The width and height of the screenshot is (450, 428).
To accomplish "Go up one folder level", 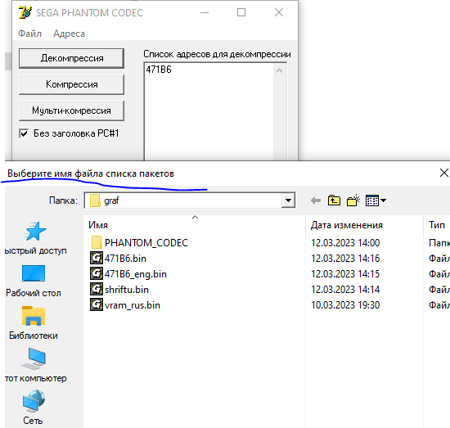I will 334,200.
